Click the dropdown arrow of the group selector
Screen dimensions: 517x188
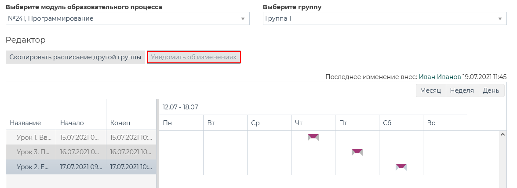coord(500,18)
